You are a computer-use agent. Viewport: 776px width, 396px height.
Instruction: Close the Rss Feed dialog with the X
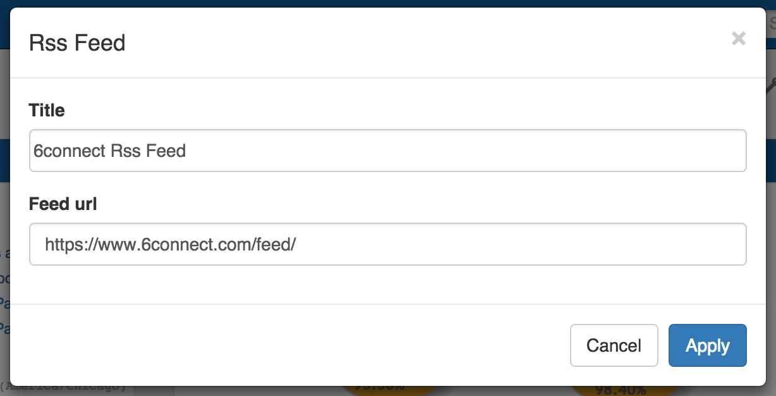point(738,39)
